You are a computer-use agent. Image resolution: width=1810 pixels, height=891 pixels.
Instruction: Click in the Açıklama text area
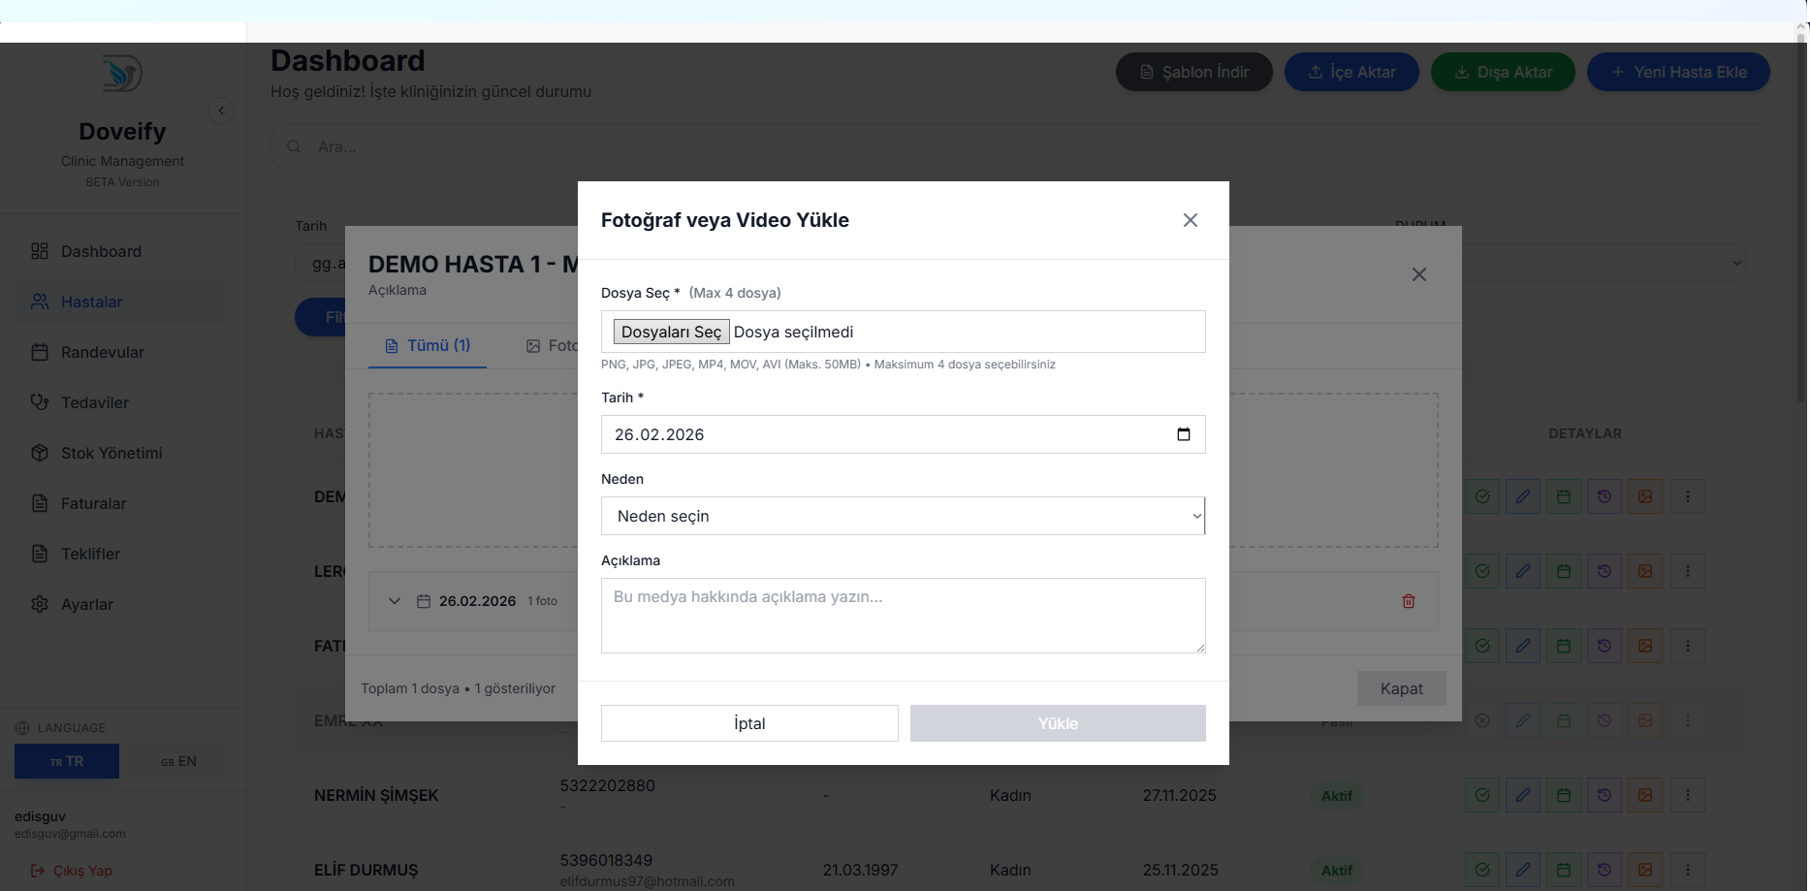pyautogui.click(x=903, y=616)
